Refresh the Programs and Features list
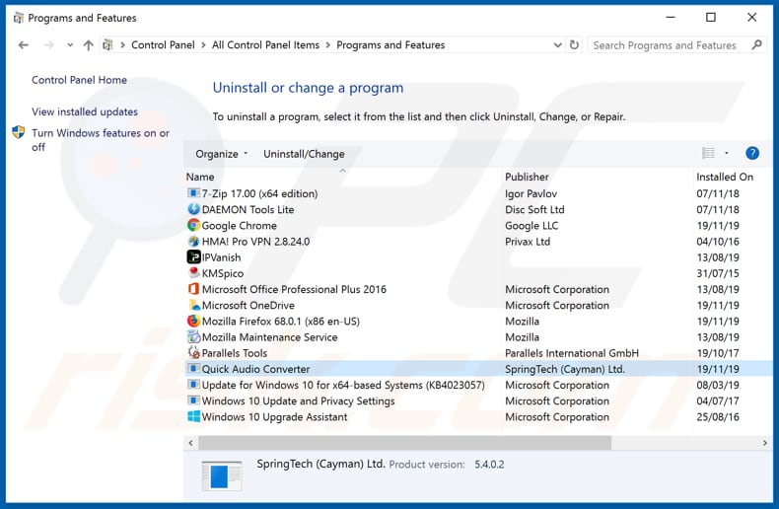The height and width of the screenshot is (509, 779). pos(574,44)
